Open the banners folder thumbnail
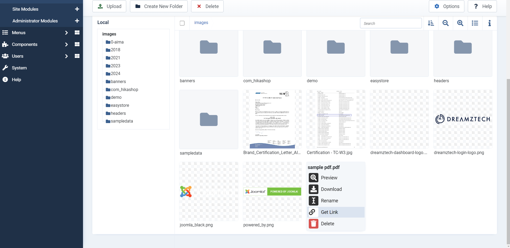The height and width of the screenshot is (248, 510). click(x=209, y=53)
